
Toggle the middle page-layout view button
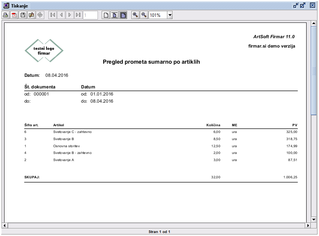pyautogui.click(x=114, y=15)
